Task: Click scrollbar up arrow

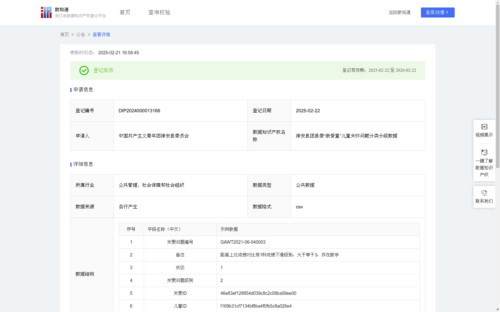Action: click(x=497, y=2)
